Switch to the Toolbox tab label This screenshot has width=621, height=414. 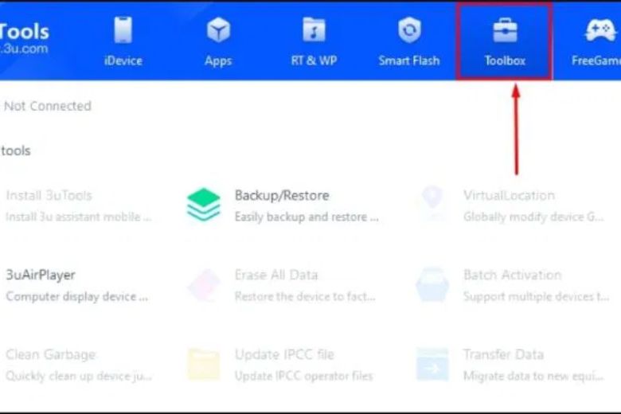(505, 61)
